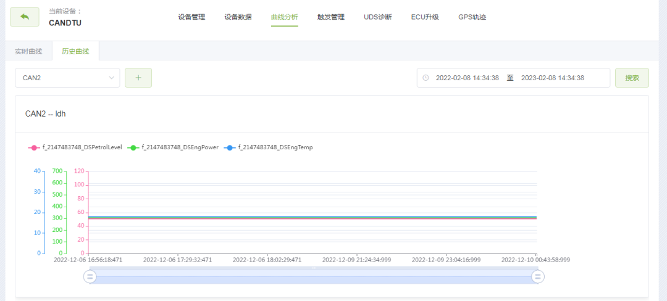Image resolution: width=667 pixels, height=301 pixels.
Task: Click the start date 2022-02-08 field
Action: [467, 78]
